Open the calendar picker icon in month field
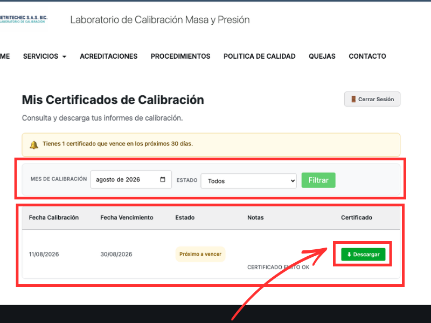431x323 pixels. 163,179
